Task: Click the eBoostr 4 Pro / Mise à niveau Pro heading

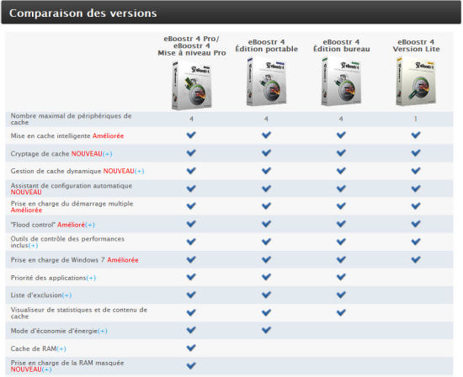Action: pyautogui.click(x=192, y=46)
